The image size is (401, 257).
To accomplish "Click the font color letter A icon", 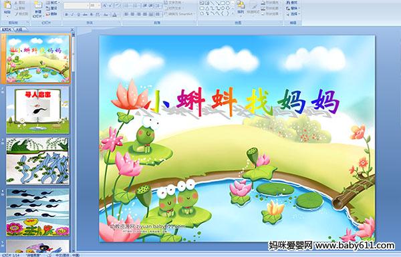I will pyautogui.click(x=114, y=15).
